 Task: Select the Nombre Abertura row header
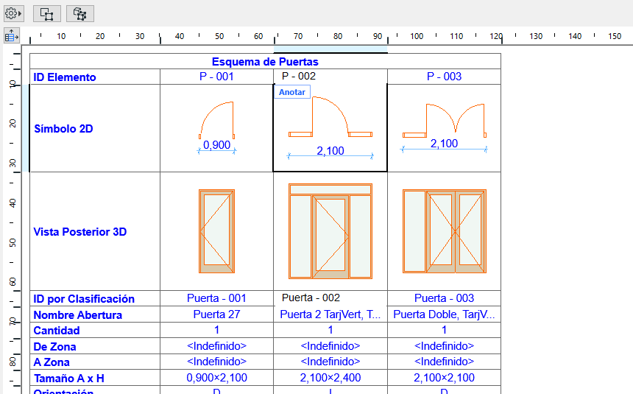point(95,314)
